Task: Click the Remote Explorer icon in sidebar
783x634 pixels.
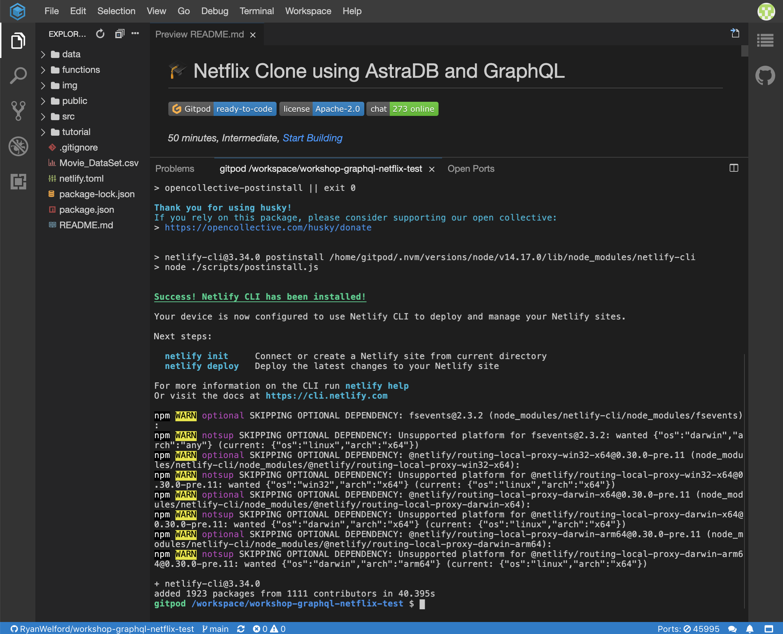Action: coord(17,181)
